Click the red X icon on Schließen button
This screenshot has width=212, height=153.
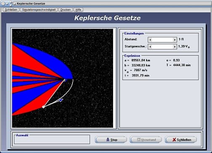(x=174, y=140)
